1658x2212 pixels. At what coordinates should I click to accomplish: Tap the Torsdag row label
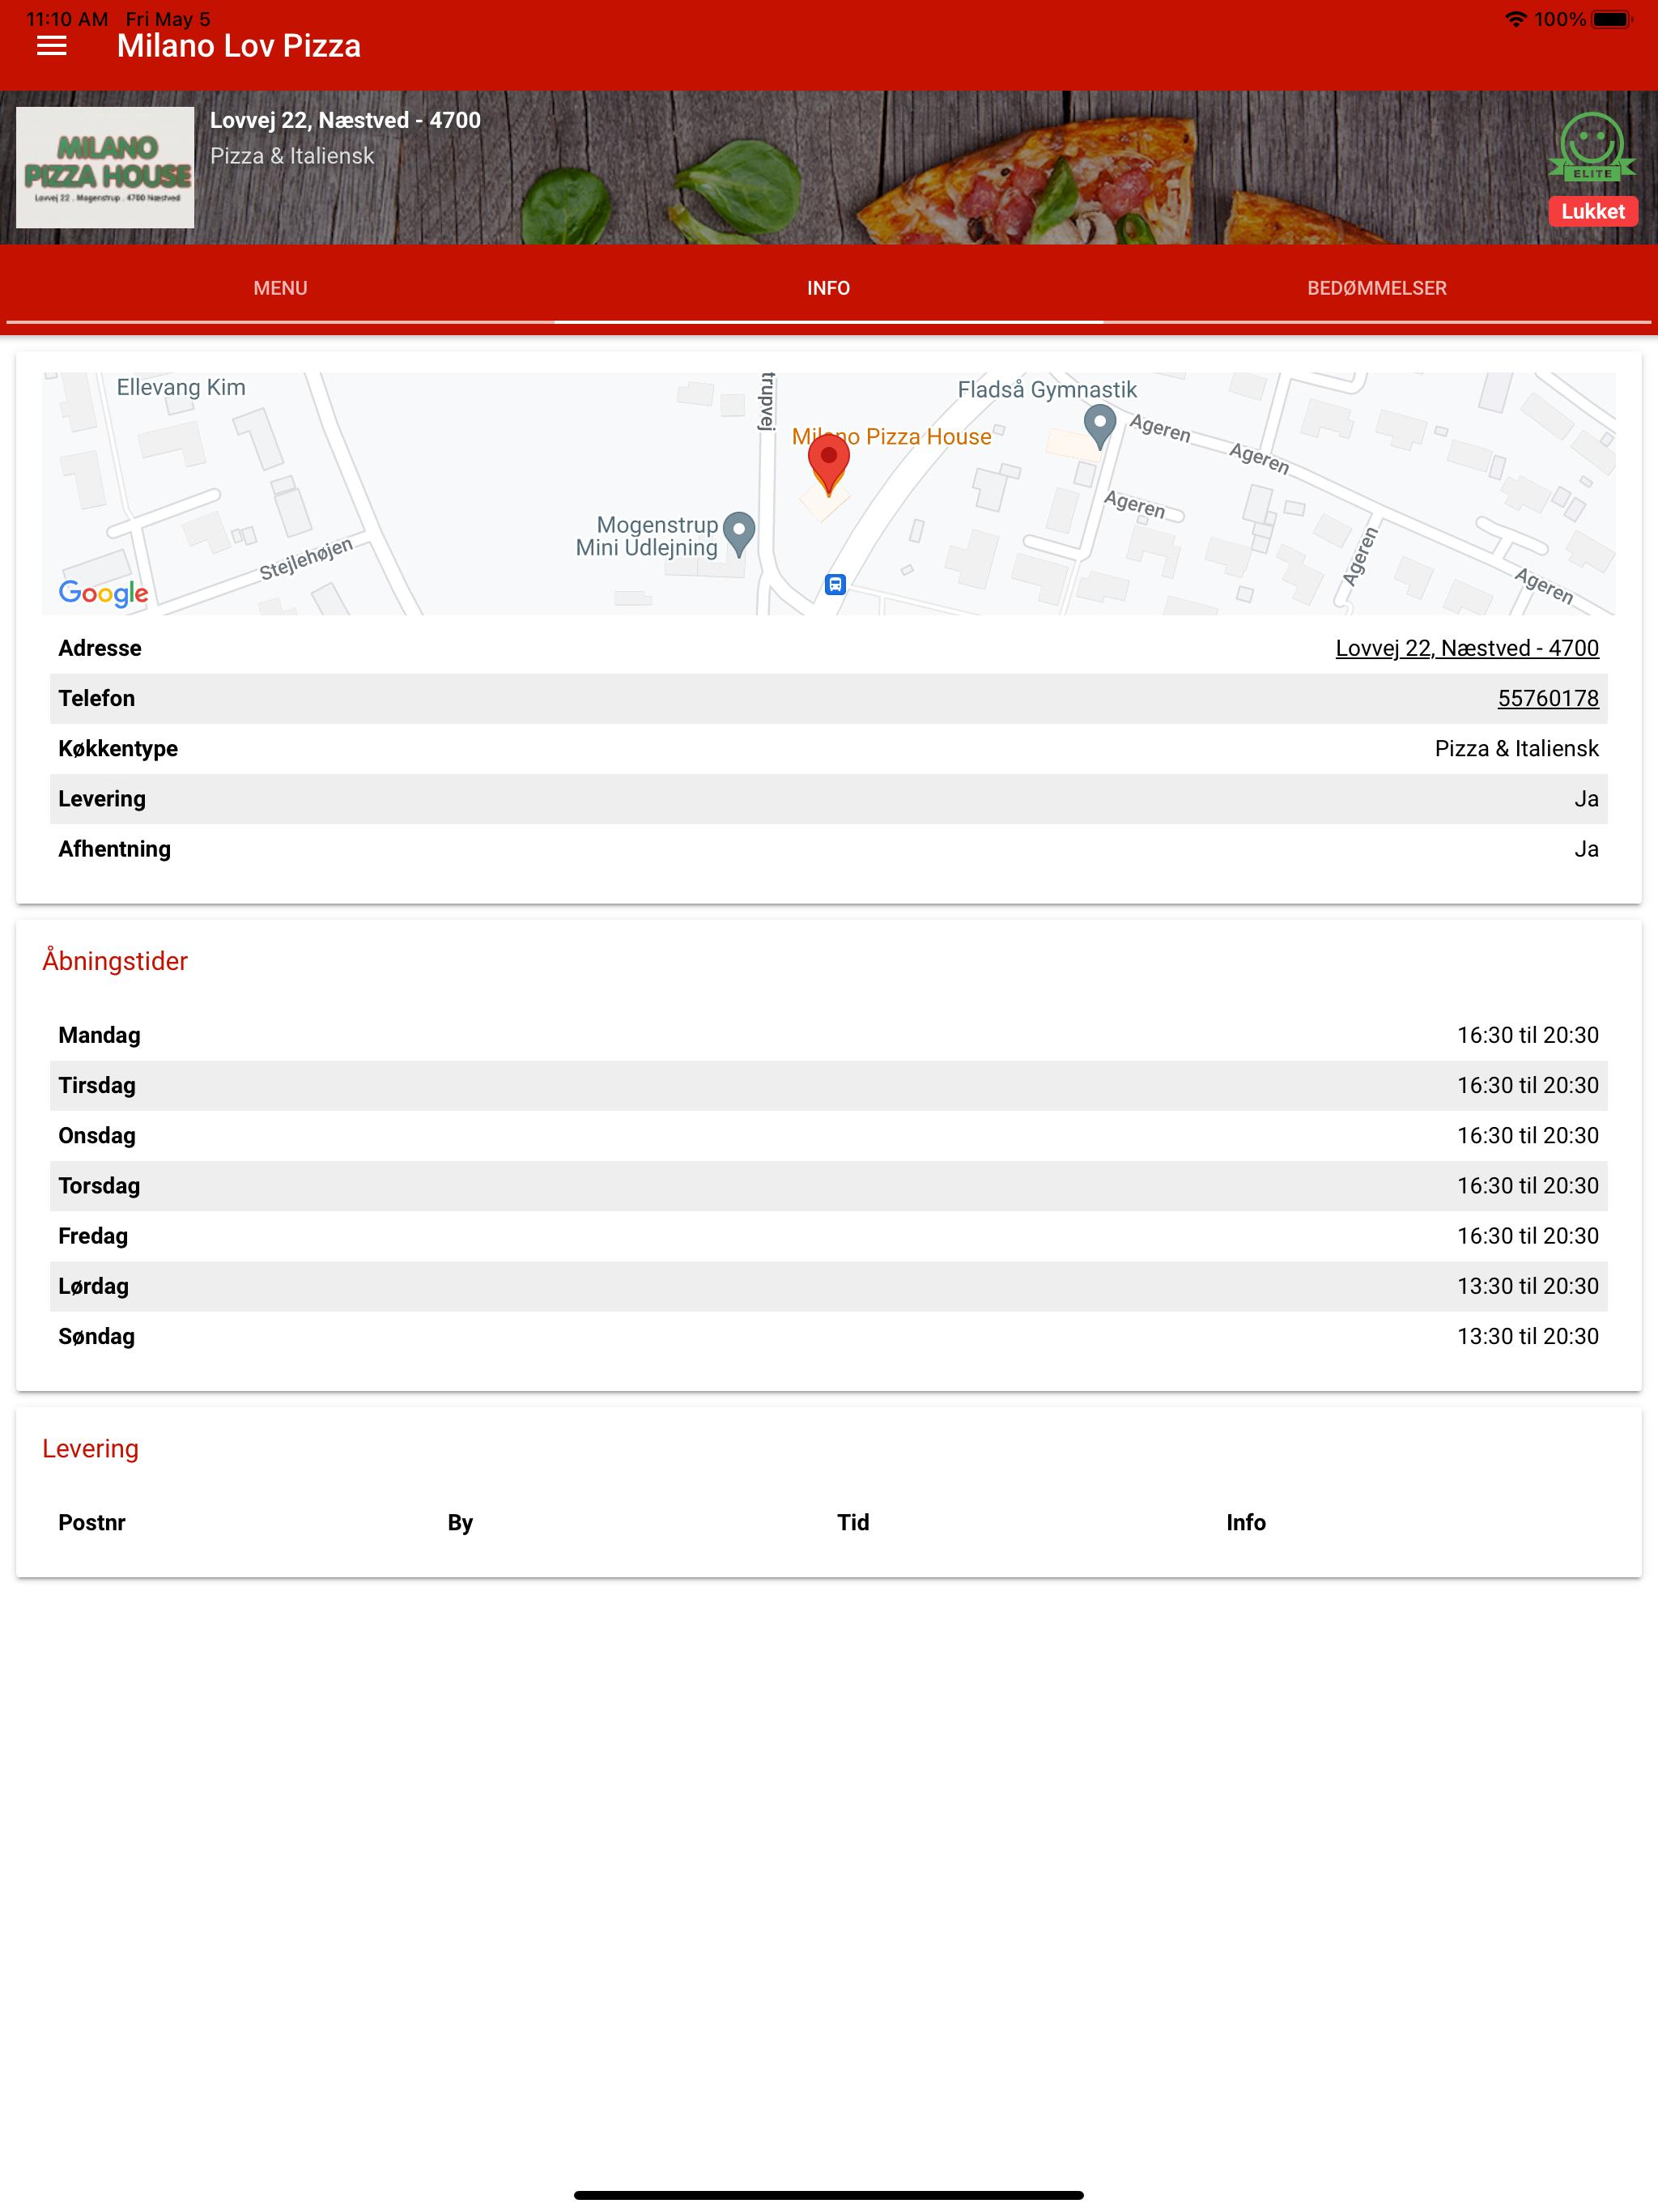pyautogui.click(x=99, y=1186)
